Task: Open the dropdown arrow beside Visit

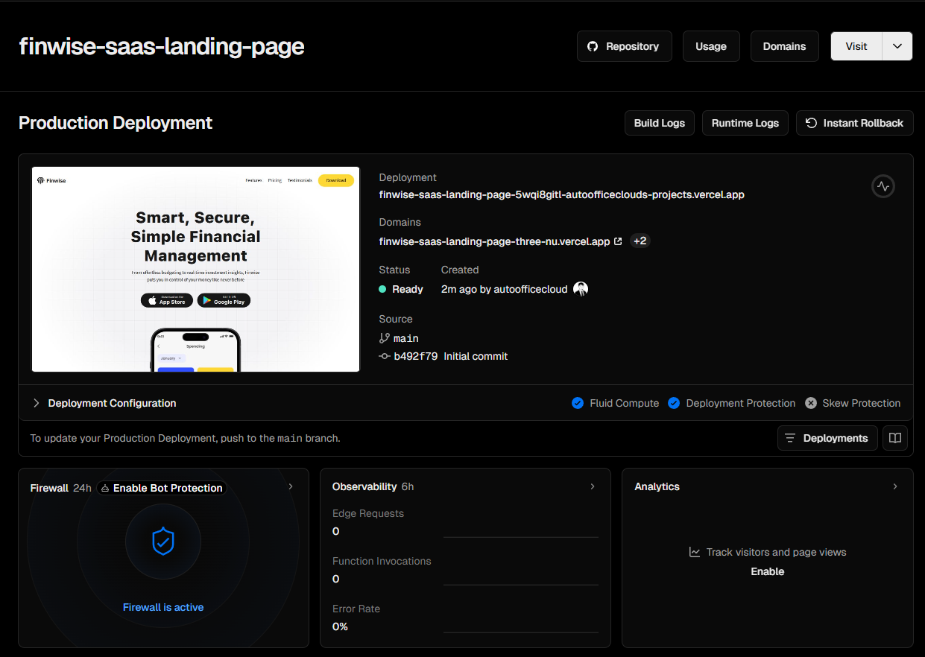Action: (x=897, y=46)
